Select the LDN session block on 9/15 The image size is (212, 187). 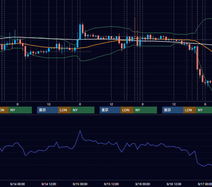127,110
